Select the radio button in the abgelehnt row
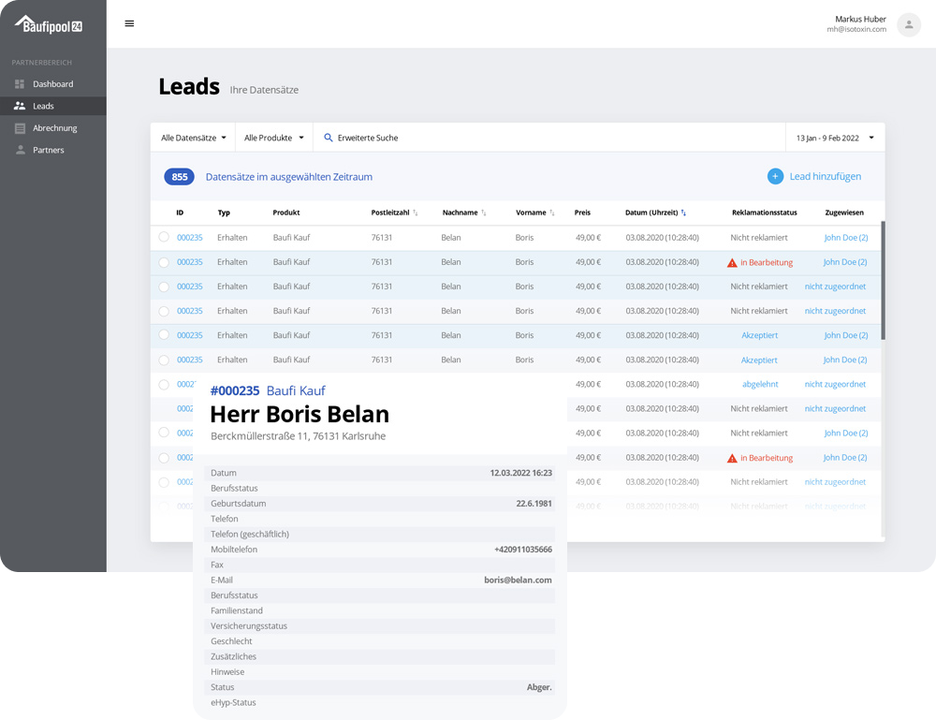Viewport: 936px width, 720px height. 164,385
